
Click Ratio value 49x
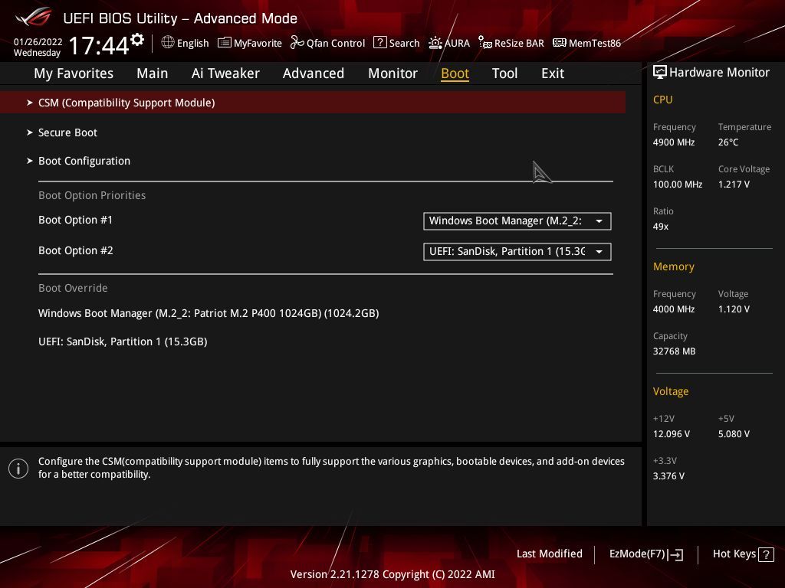point(661,227)
